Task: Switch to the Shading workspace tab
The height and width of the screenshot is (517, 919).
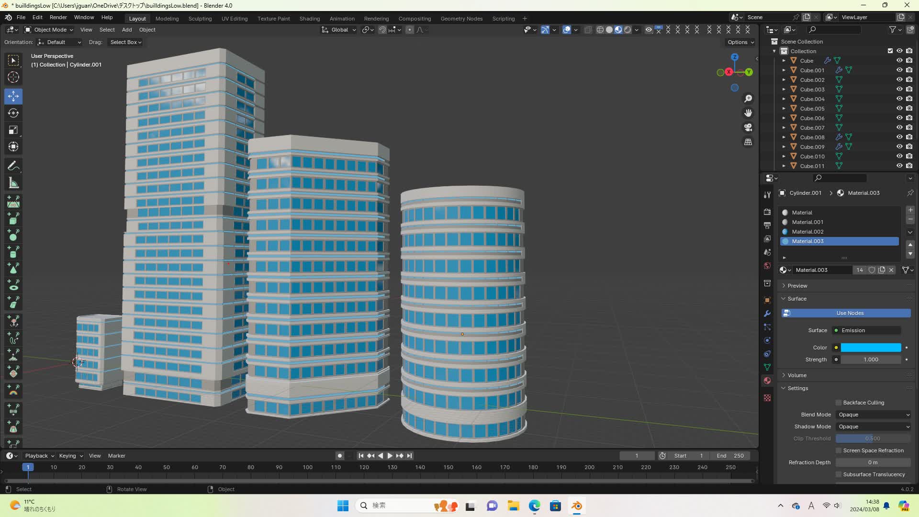Action: coord(309,19)
